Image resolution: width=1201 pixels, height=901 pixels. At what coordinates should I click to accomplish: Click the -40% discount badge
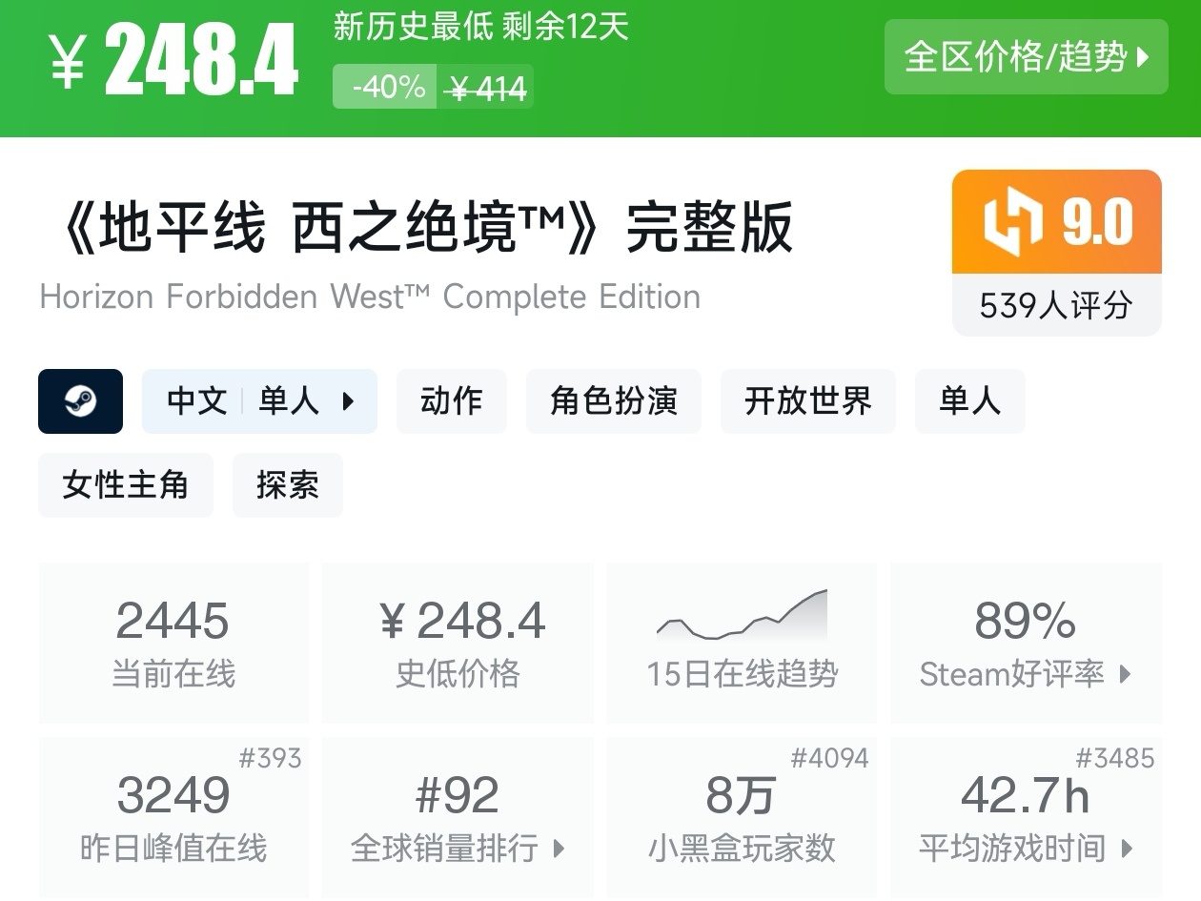[385, 87]
